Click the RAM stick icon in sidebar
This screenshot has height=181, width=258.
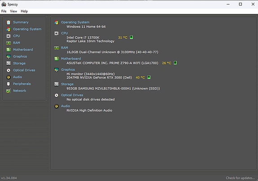click(x=9, y=43)
